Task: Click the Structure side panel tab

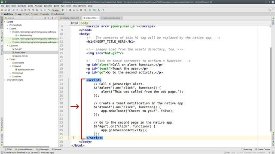Action: (2, 36)
